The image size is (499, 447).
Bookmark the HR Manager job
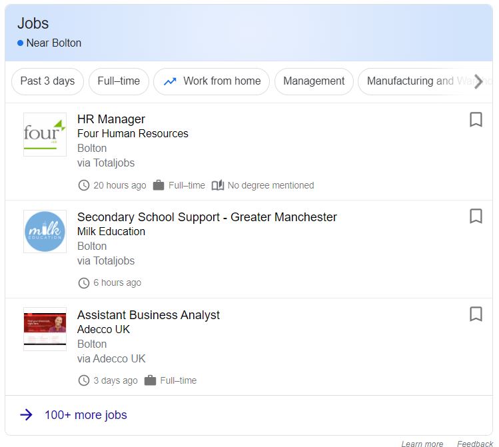tap(476, 120)
